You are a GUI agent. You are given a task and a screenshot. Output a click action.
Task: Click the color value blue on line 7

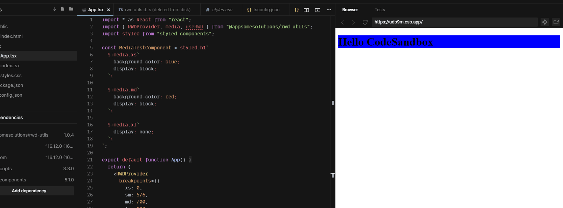coord(171,62)
